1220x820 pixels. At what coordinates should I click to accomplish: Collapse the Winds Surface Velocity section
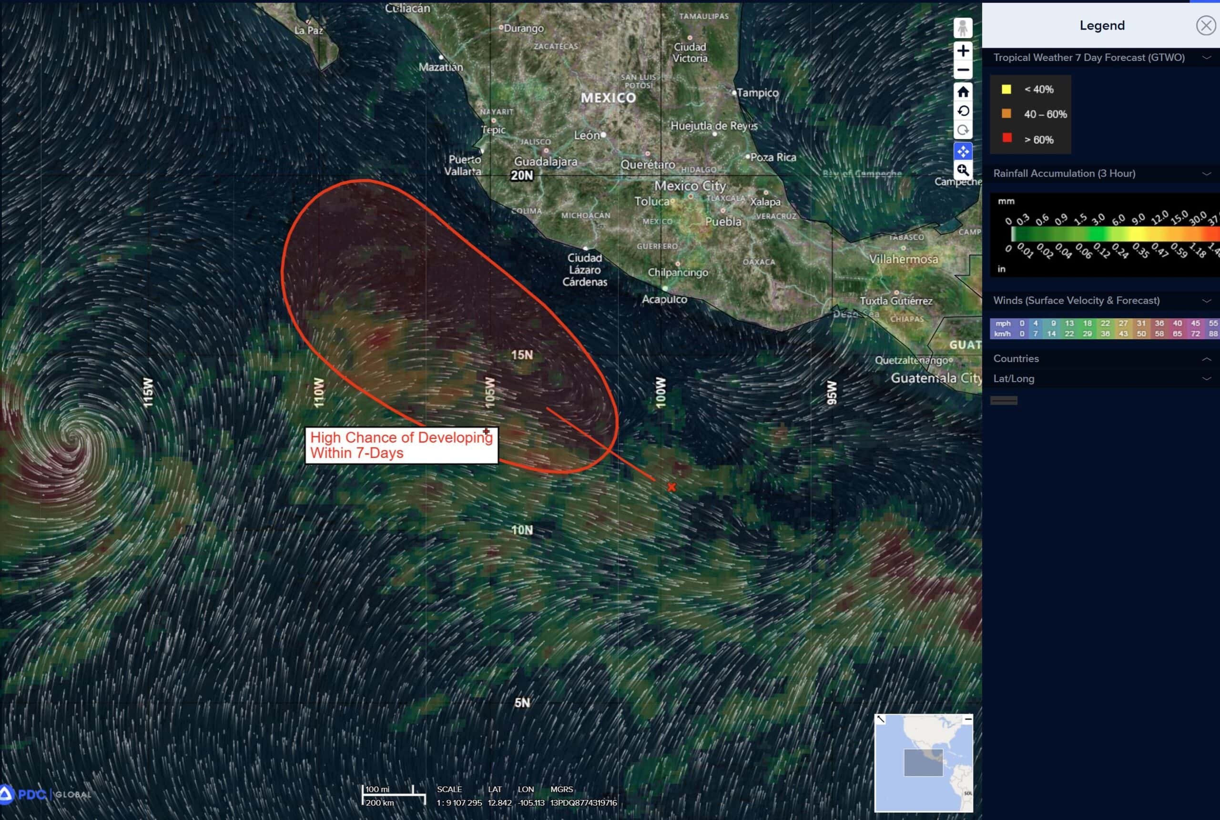point(1206,301)
